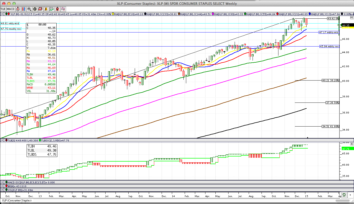This screenshot has width=354, height=204.
Task: Click blue SC13 moving average marker
Action: pos(310,14)
